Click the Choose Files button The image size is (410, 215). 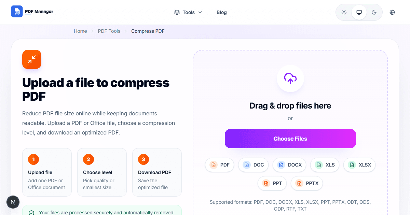pos(290,139)
